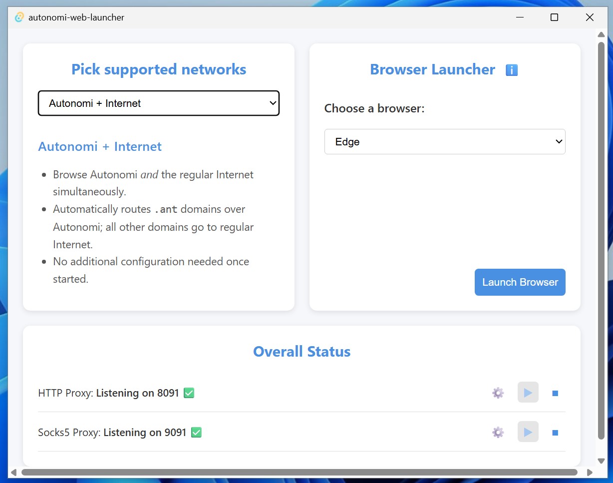
Task: Click the No additional configuration needed bullet
Action: [151, 270]
